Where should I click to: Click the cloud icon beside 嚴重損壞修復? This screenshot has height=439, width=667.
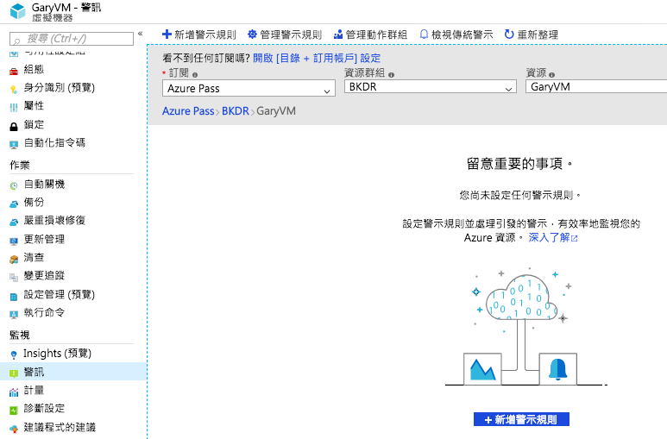tap(14, 222)
